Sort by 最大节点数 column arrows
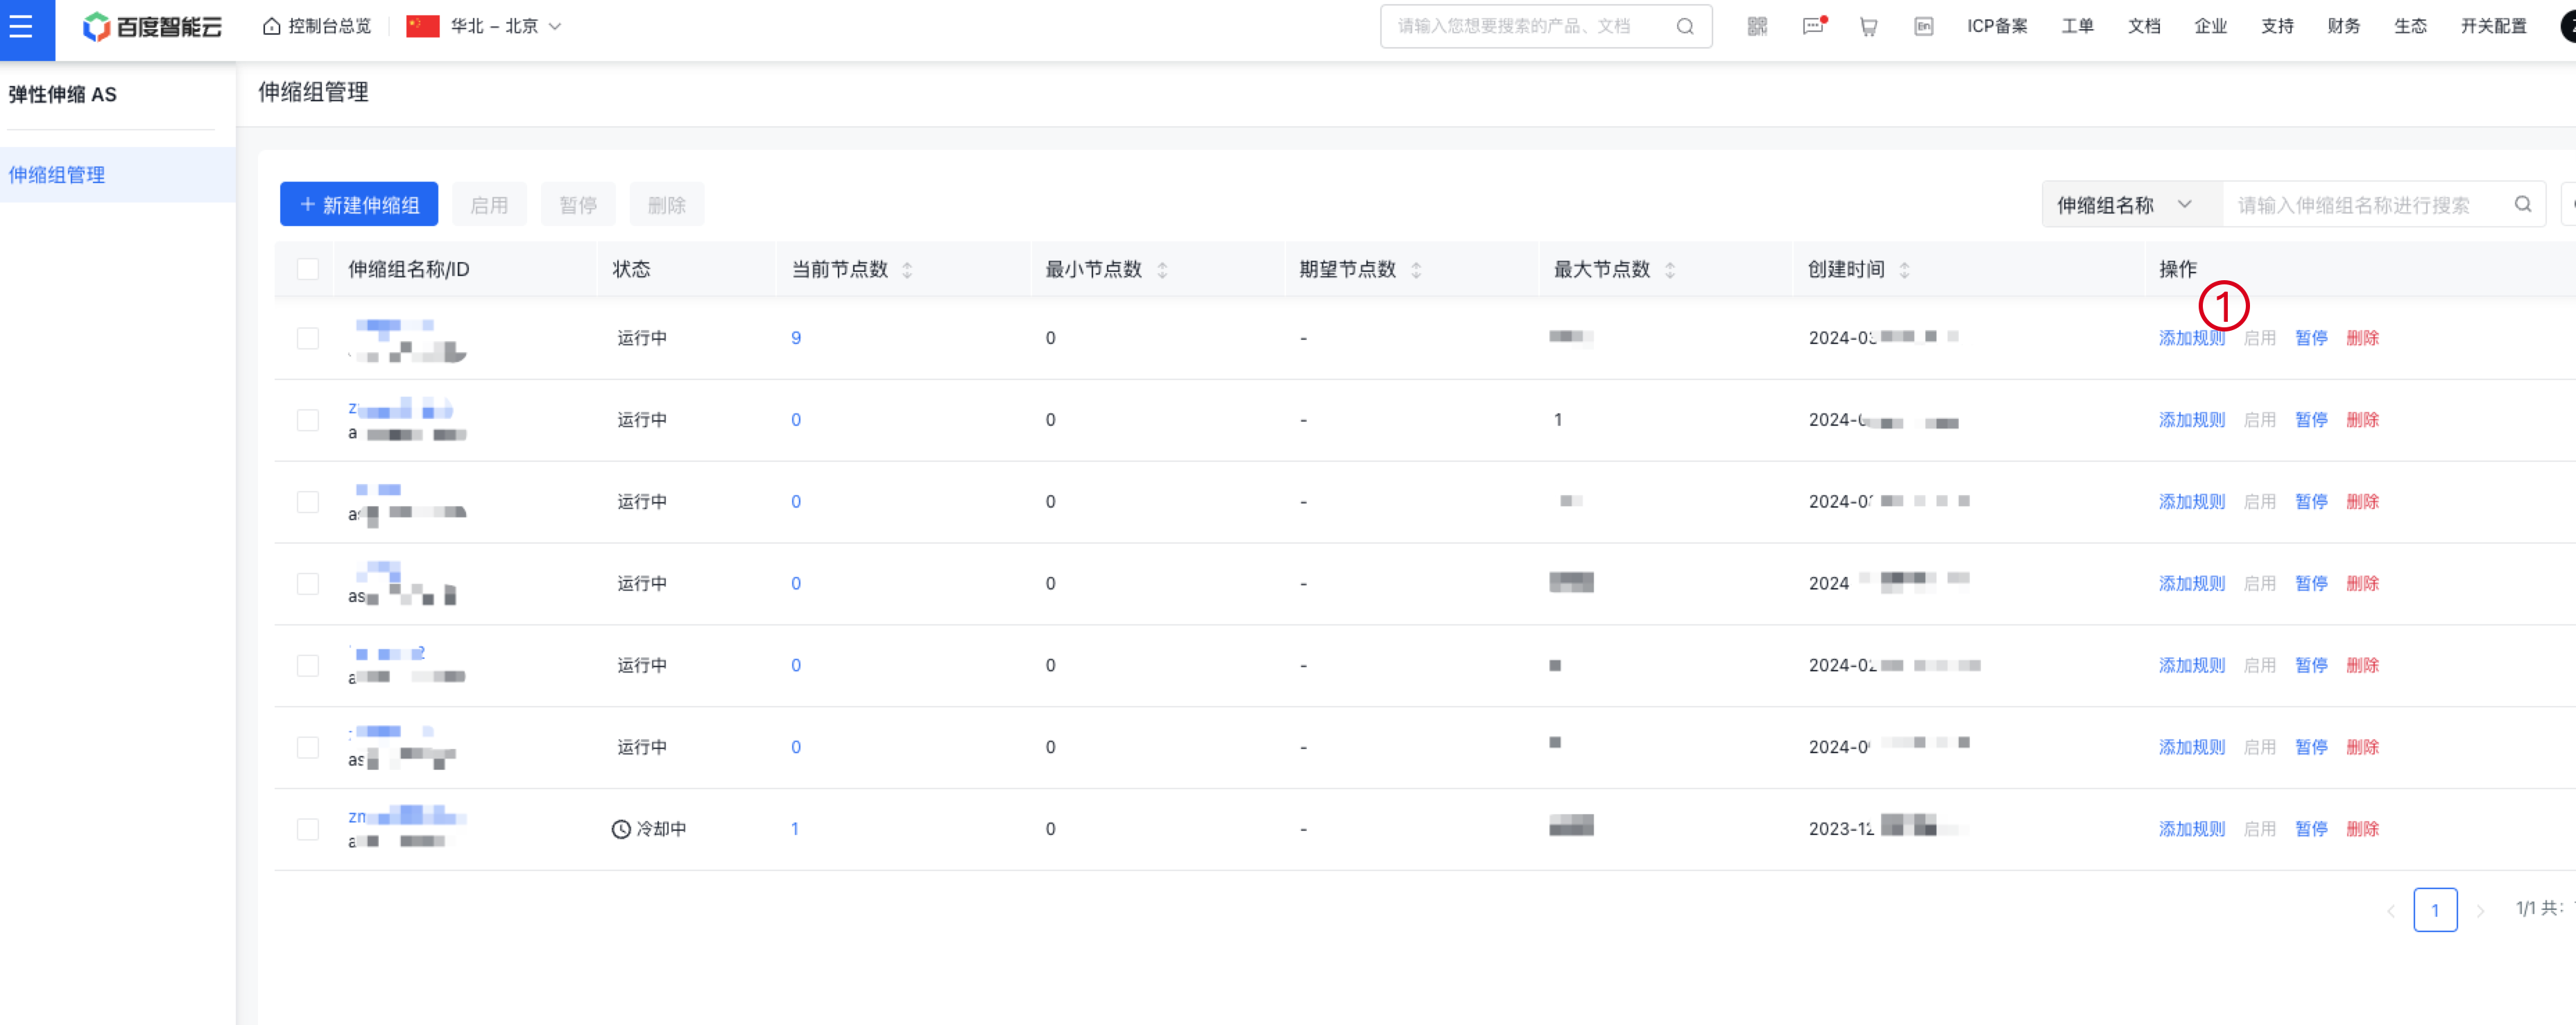Screen dimensions: 2576x1025 1670,270
